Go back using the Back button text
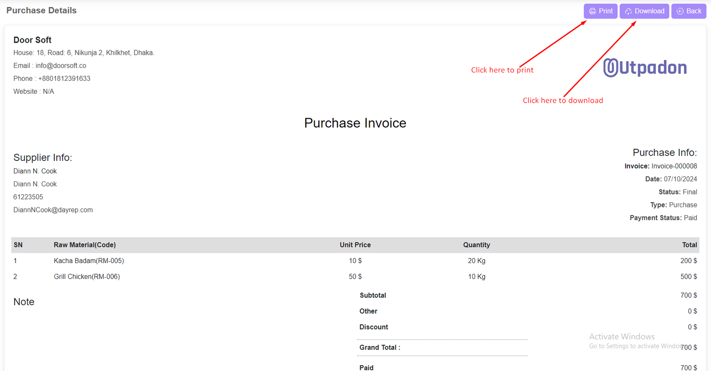Image resolution: width=711 pixels, height=371 pixels. [x=694, y=11]
